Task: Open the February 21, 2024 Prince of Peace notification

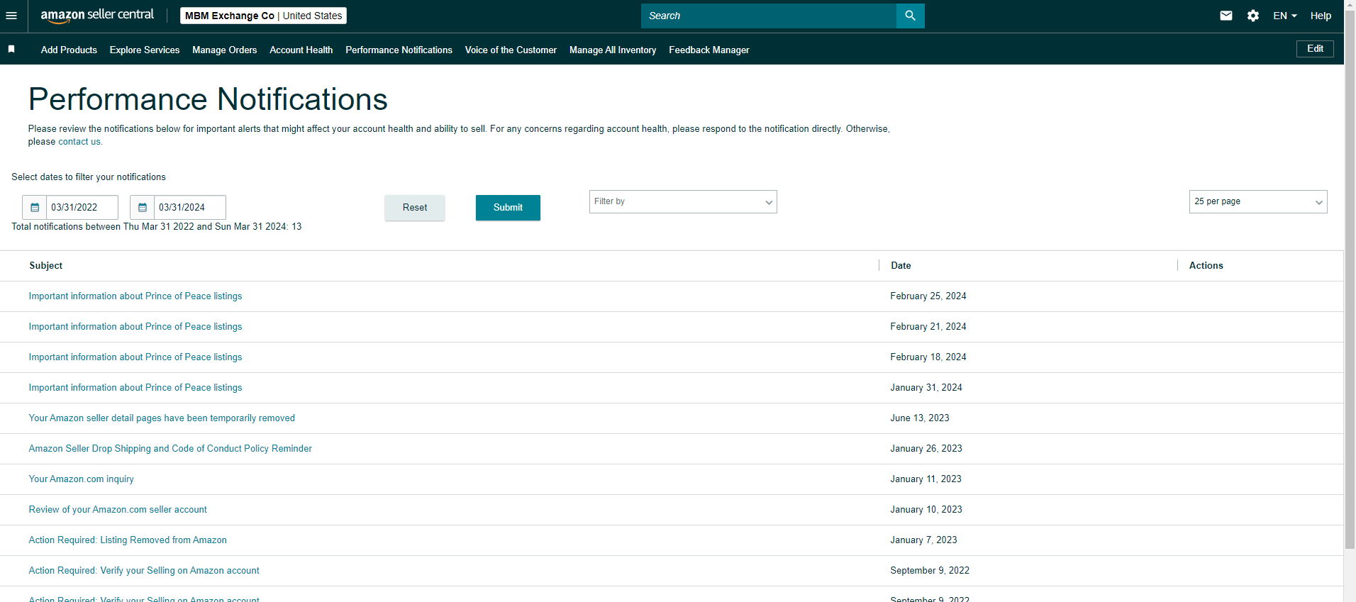Action: [135, 327]
